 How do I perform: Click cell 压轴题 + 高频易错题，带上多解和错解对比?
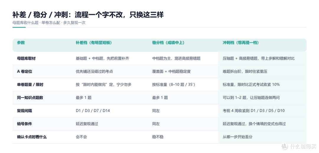coord(259,58)
